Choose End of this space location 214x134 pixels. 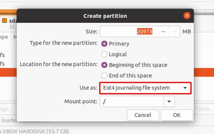click(105, 76)
